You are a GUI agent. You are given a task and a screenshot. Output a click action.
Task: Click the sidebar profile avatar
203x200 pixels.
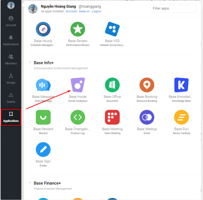(11, 6)
